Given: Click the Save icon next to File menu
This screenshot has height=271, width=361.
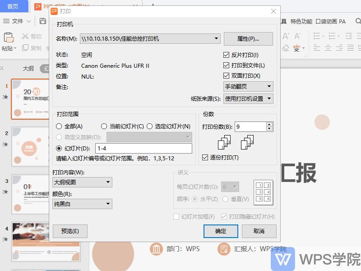Looking at the screenshot, I should pos(44,21).
